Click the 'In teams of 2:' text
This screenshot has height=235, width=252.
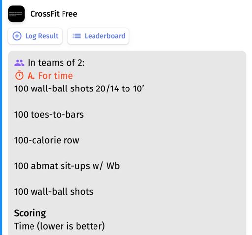pyautogui.click(x=56, y=63)
